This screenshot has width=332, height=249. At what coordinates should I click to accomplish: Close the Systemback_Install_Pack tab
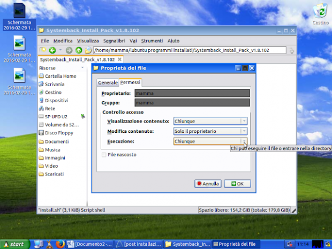pos(120,60)
